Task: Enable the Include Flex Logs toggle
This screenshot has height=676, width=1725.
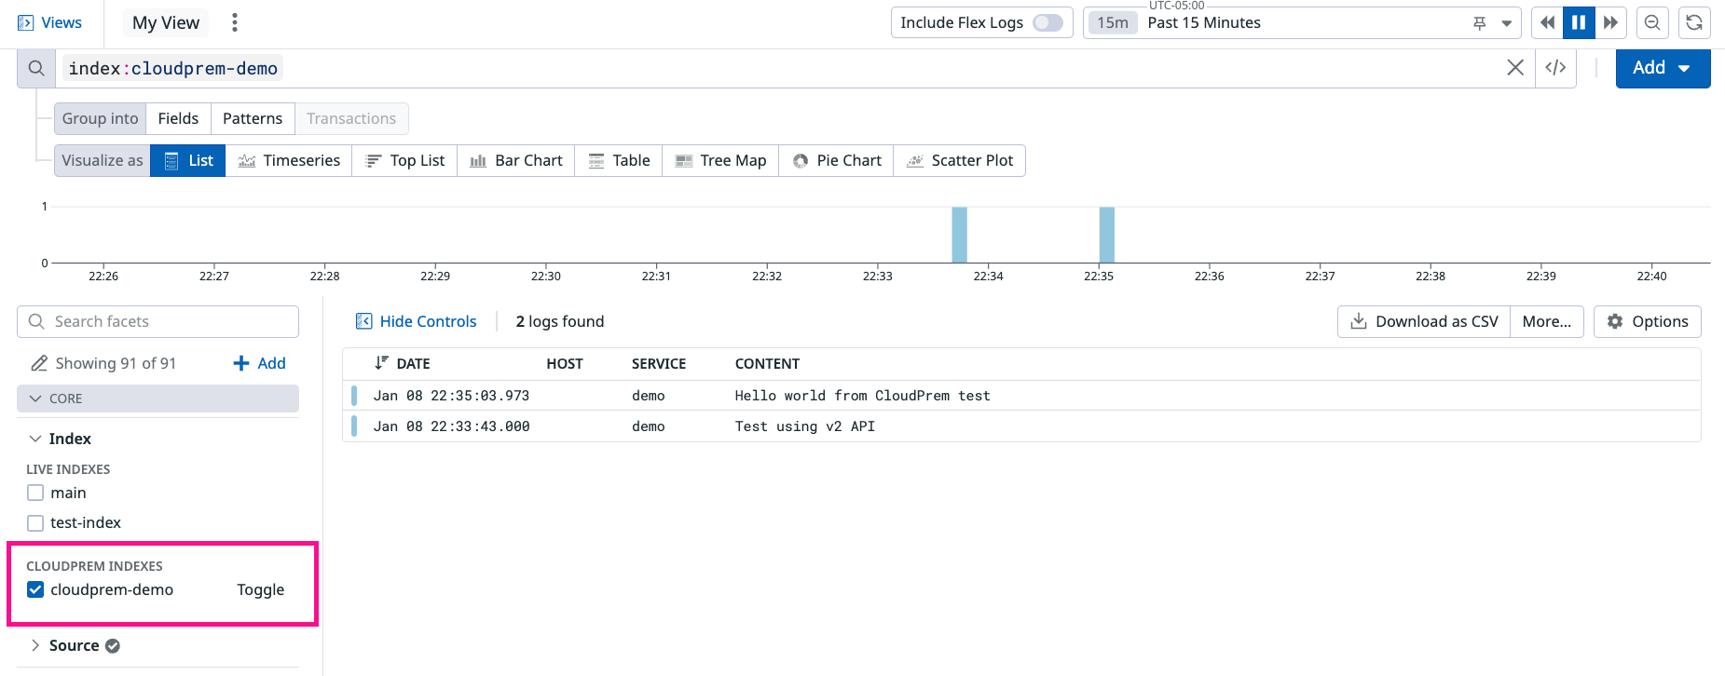Action: 1047,22
